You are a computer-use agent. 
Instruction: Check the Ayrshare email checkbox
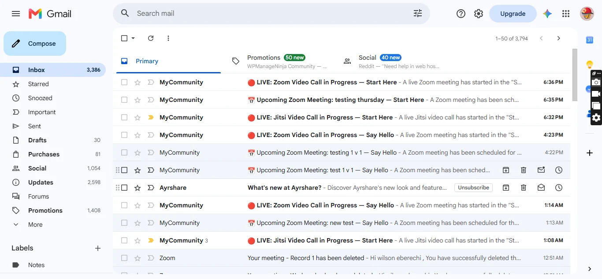click(x=124, y=188)
